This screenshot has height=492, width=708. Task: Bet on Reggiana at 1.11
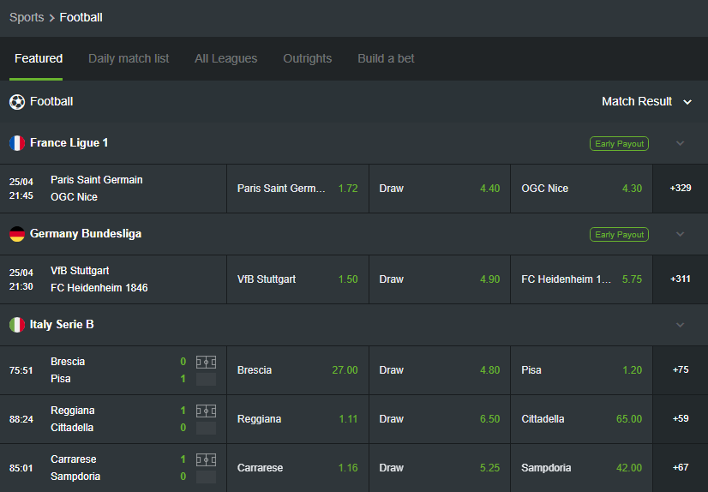[x=297, y=419]
